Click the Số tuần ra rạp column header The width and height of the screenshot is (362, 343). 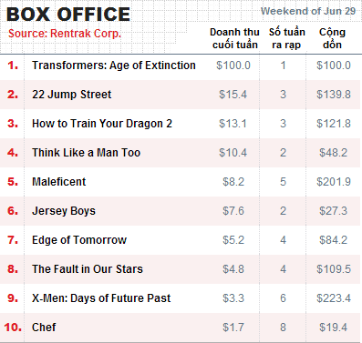[x=286, y=38]
